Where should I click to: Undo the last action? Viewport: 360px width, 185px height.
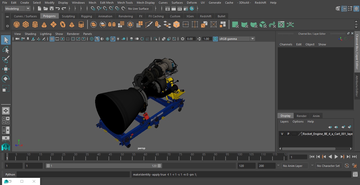point(58,9)
